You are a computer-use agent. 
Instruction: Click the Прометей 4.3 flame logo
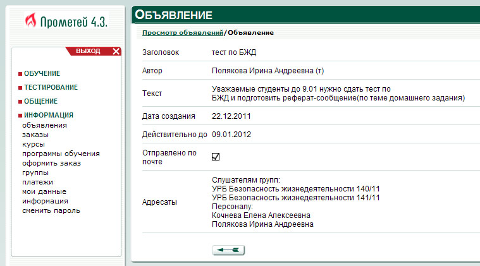66,20
